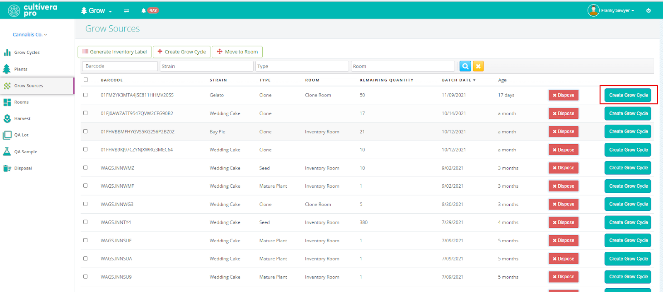Create Grow Cycle for WAGS.INNSUA
663x292 pixels.
tap(628, 258)
